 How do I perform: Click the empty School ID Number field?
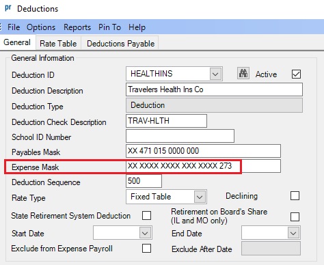[x=180, y=136]
